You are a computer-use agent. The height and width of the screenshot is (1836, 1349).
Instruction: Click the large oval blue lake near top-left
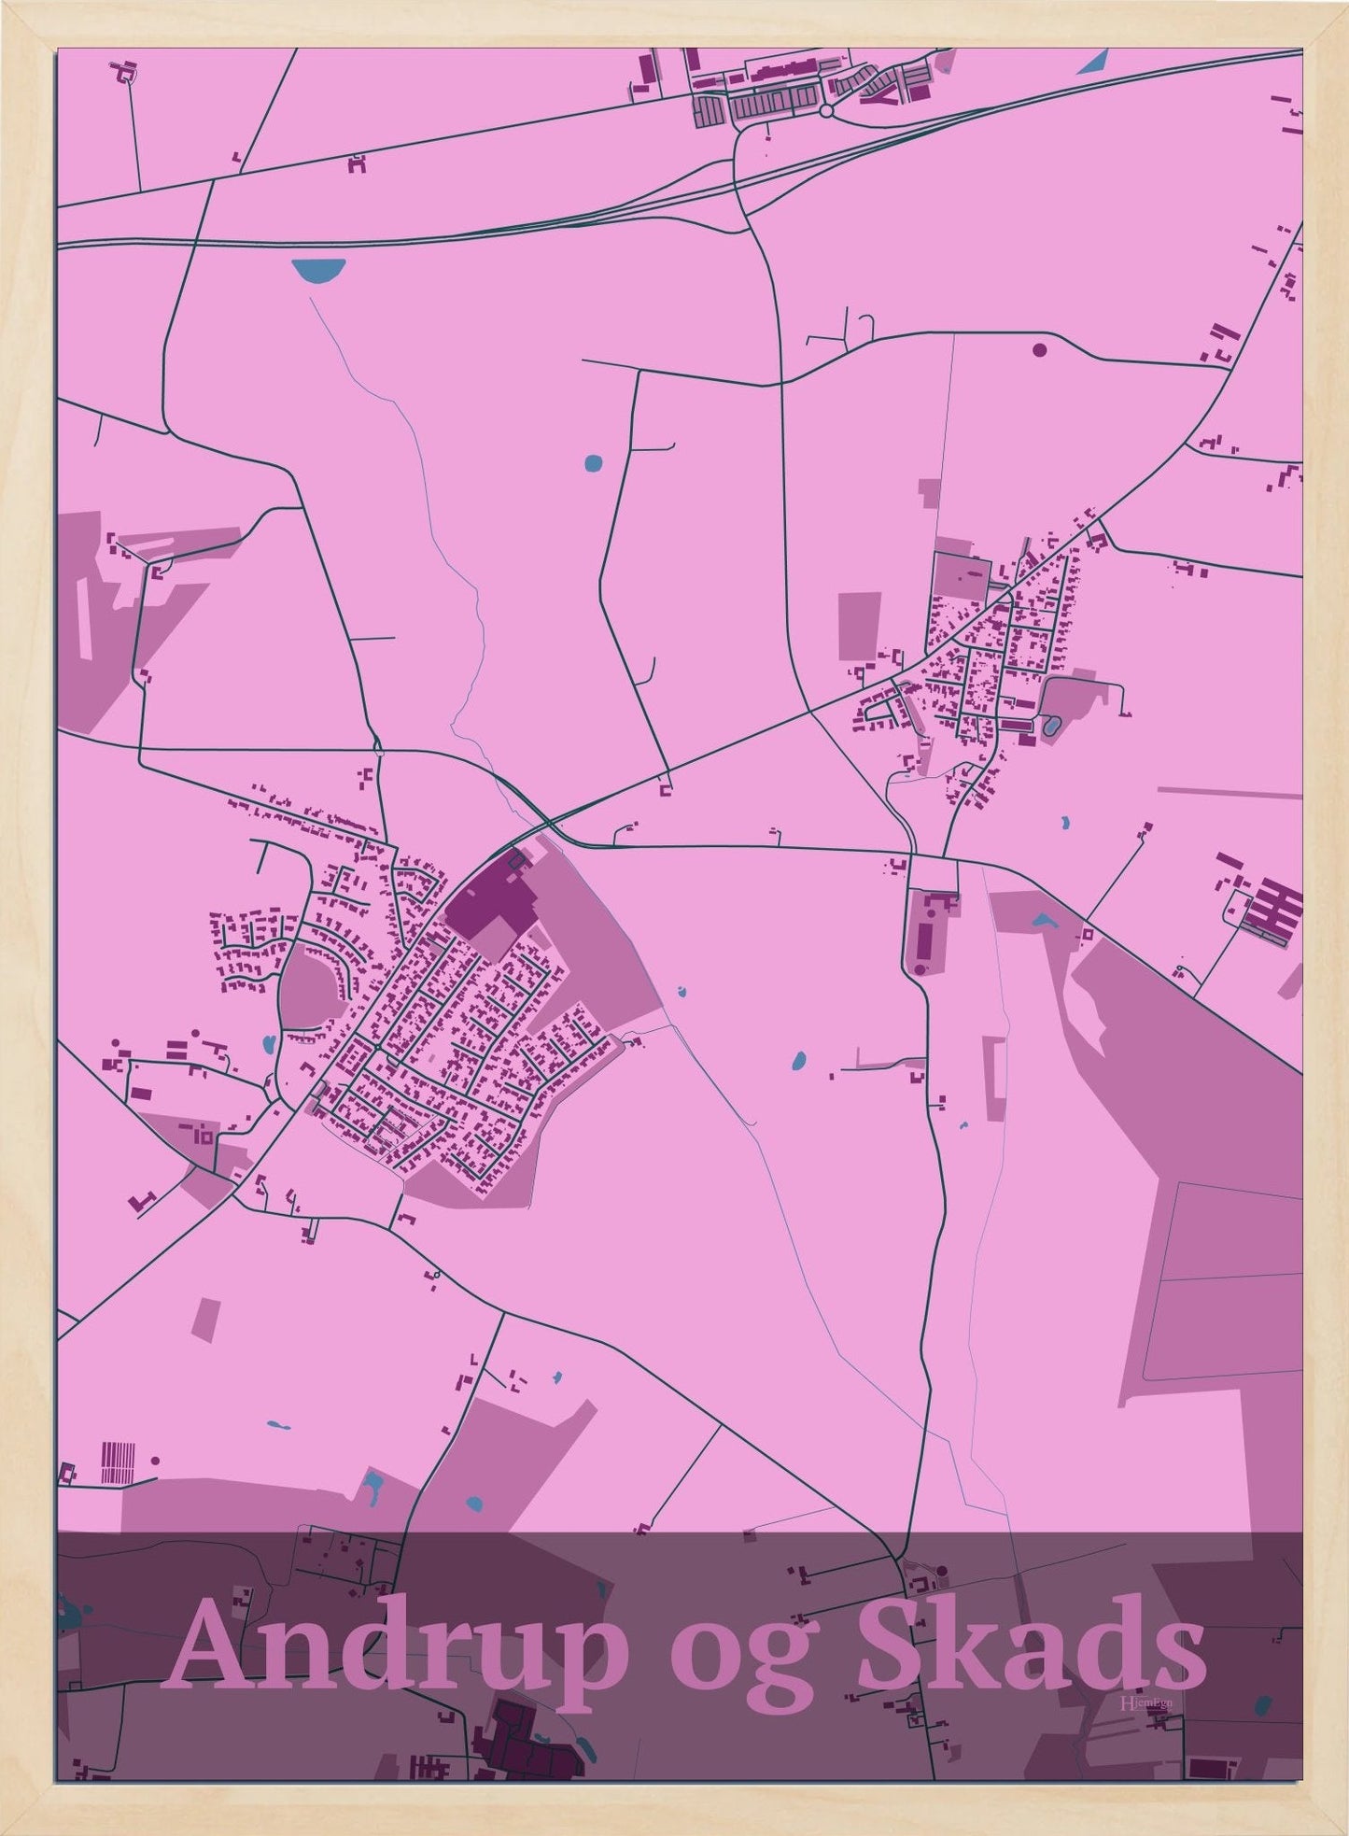click(x=317, y=270)
